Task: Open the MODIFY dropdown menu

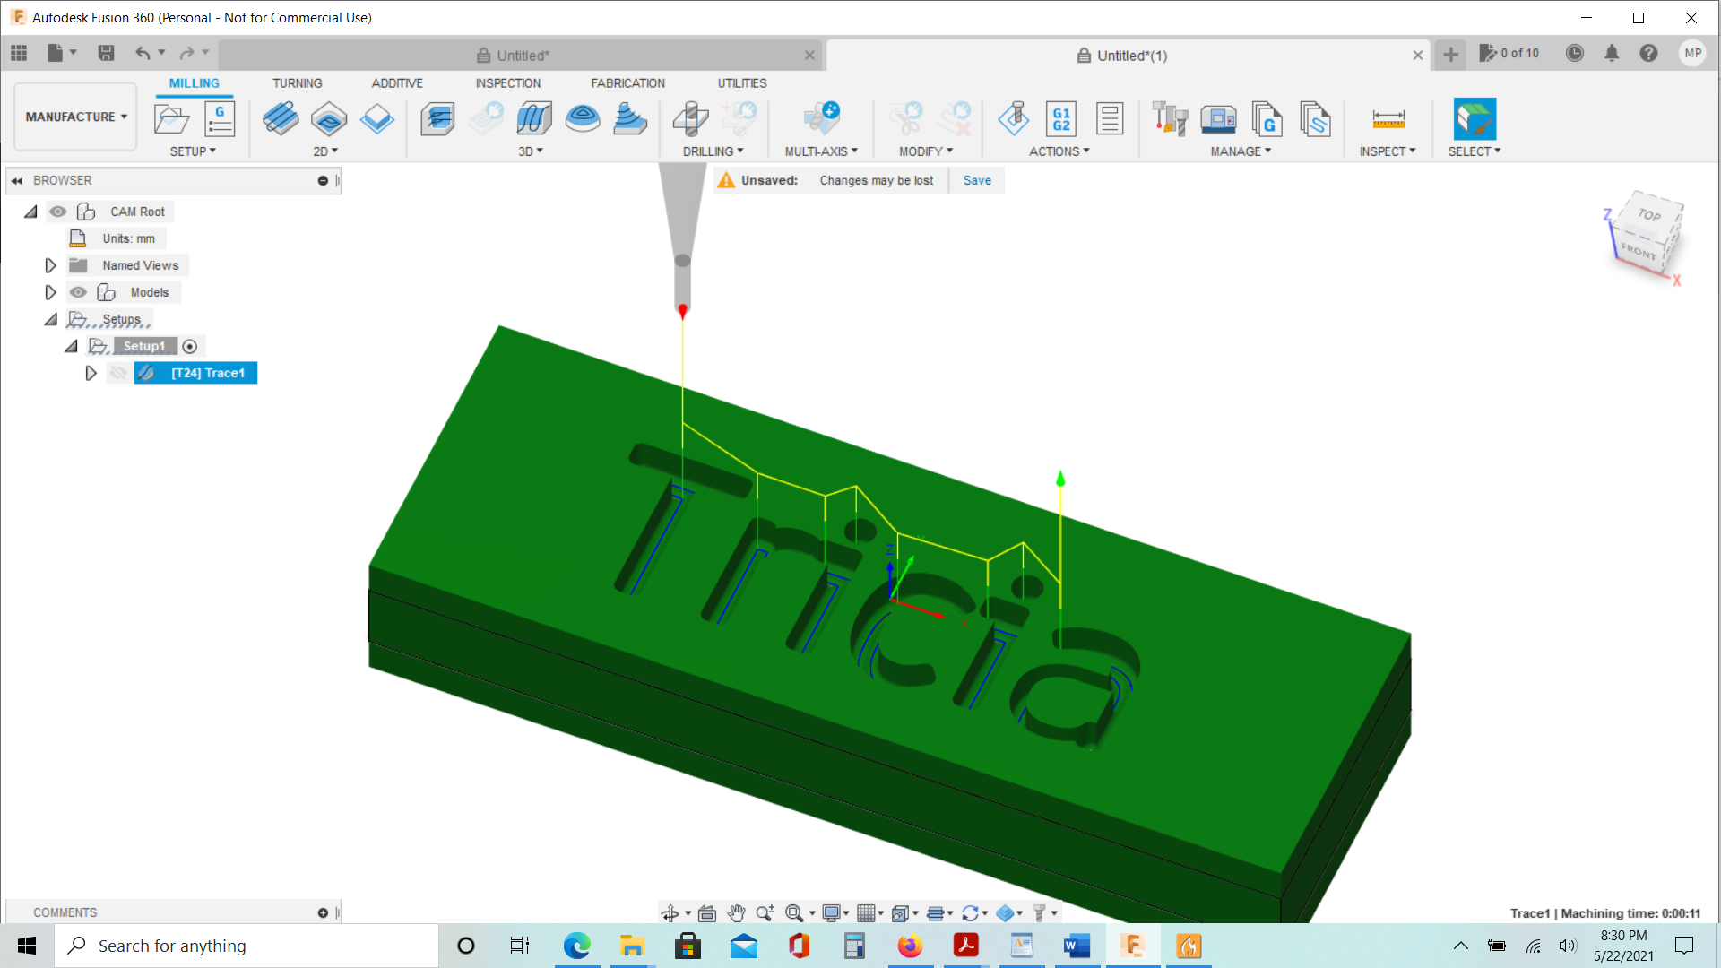Action: [926, 151]
